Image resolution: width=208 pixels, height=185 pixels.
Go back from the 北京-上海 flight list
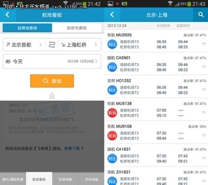[x=112, y=15]
